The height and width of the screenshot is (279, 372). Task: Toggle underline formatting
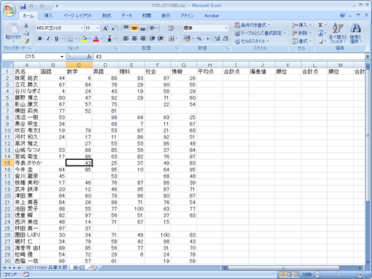pos(57,39)
